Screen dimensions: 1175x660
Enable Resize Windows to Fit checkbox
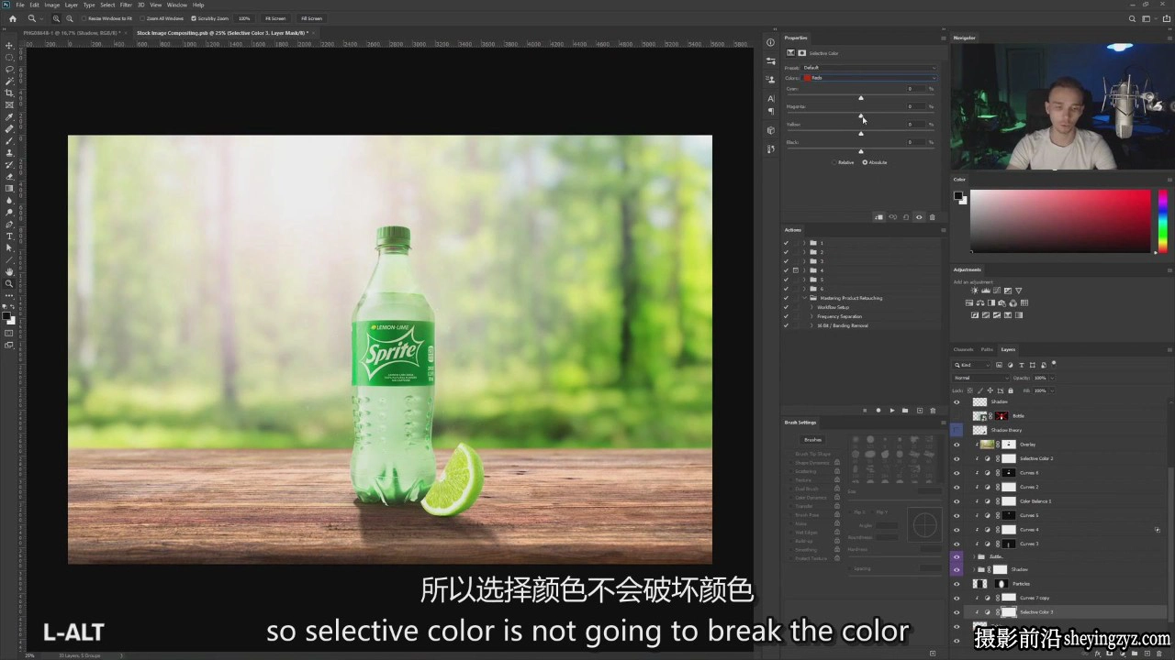click(84, 18)
